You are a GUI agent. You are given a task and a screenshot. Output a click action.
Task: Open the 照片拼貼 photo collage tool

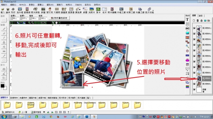coord(35,10)
